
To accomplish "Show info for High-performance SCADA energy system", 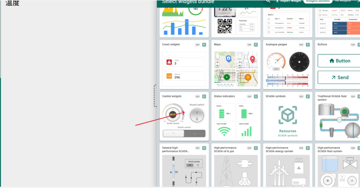I will 307,148.
